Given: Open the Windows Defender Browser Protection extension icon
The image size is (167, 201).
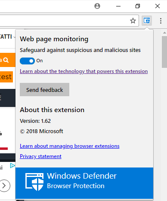Looking at the screenshot, I should (x=147, y=21).
